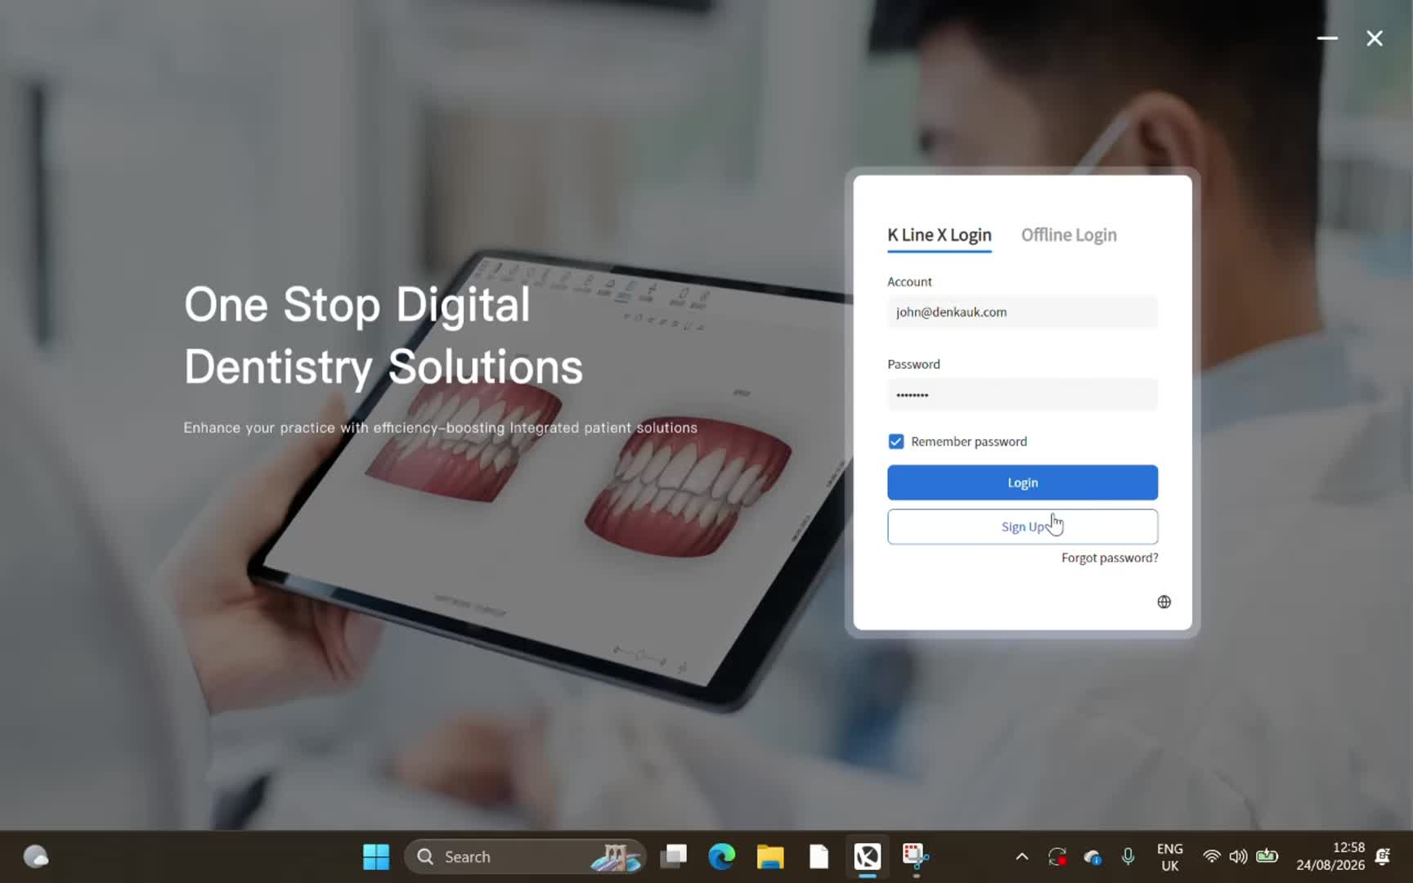This screenshot has width=1413, height=883.
Task: Close the login window
Action: [x=1375, y=38]
